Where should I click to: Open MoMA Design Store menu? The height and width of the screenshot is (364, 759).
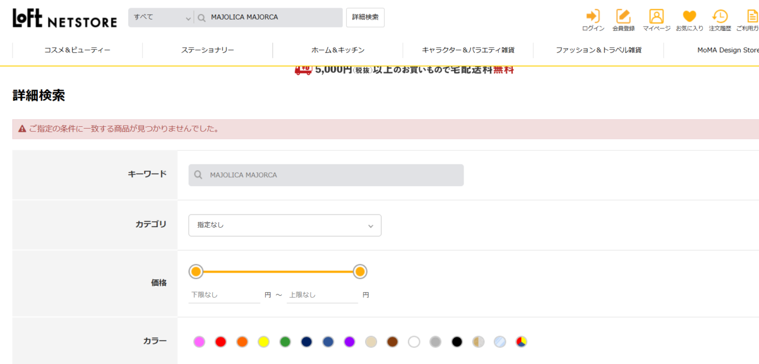[x=728, y=50]
